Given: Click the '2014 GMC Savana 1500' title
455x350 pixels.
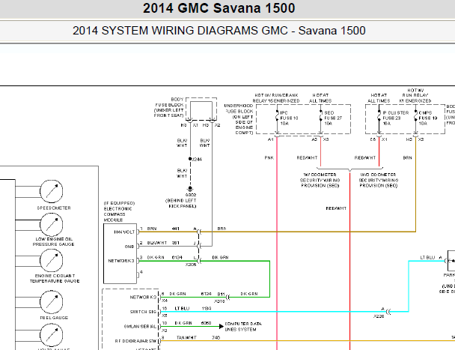Looking at the screenshot, I should (219, 8).
